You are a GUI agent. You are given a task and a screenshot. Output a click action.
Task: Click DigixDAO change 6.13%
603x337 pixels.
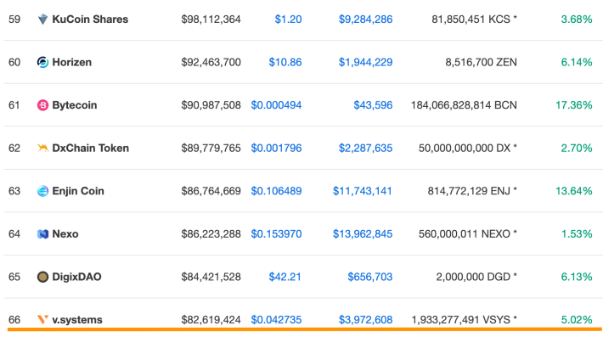click(577, 277)
